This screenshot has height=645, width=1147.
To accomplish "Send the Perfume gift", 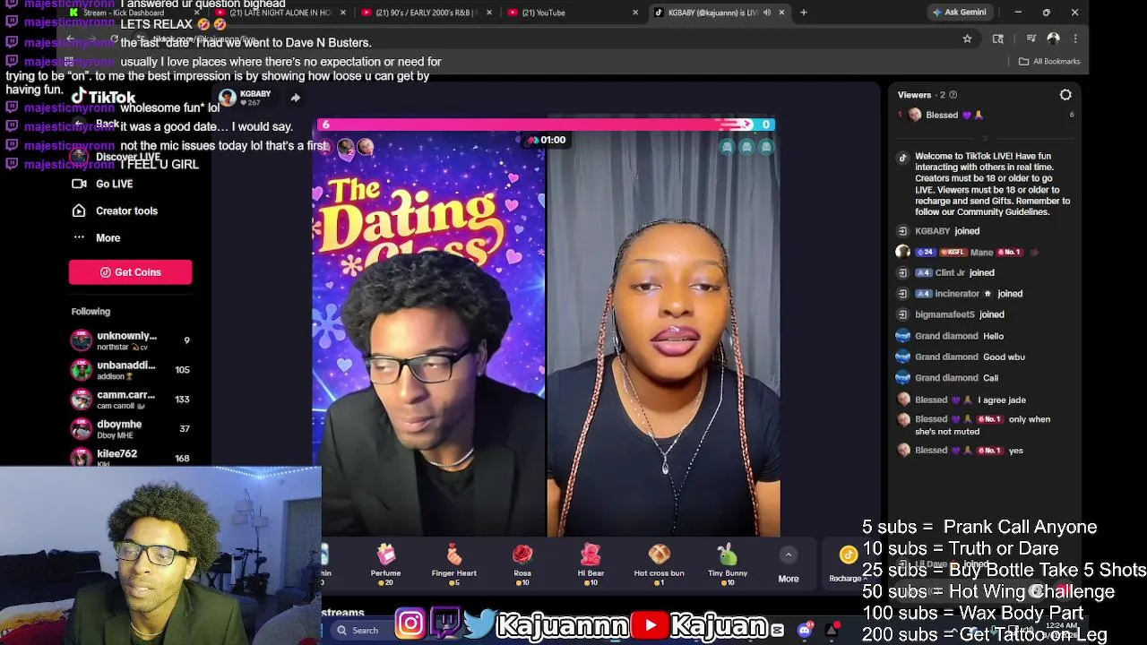I will [385, 563].
